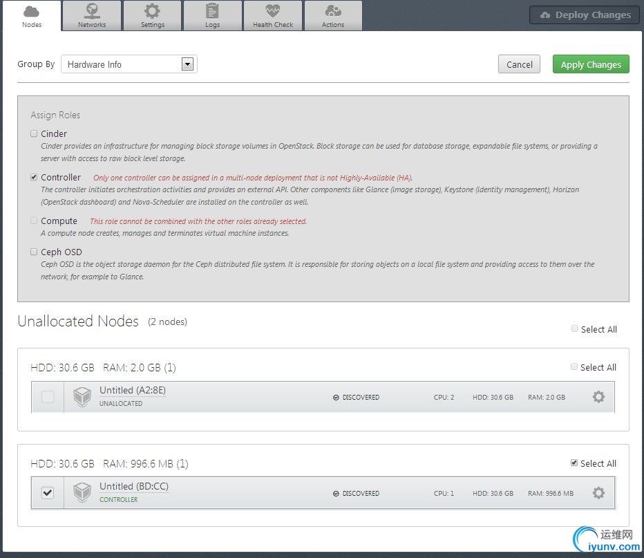The width and height of the screenshot is (644, 558).
Task: Toggle the Compute role checkbox
Action: tap(34, 221)
